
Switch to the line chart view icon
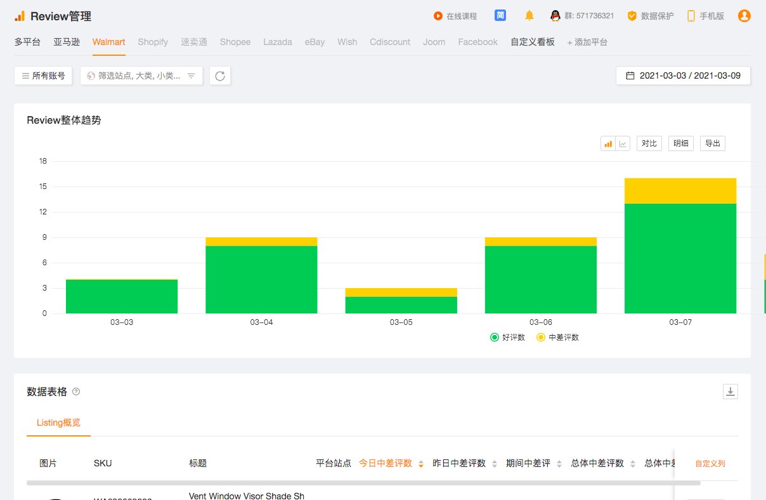point(623,143)
